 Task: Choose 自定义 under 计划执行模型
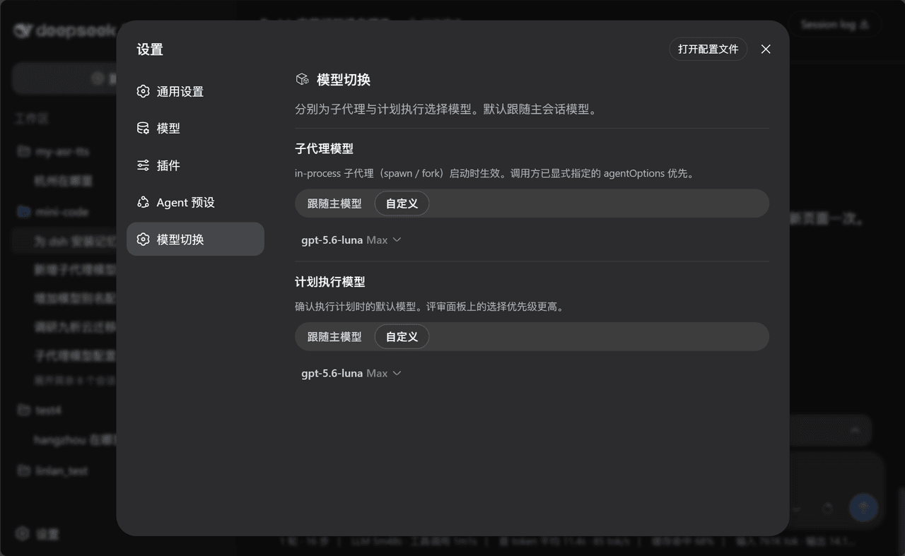pos(402,337)
